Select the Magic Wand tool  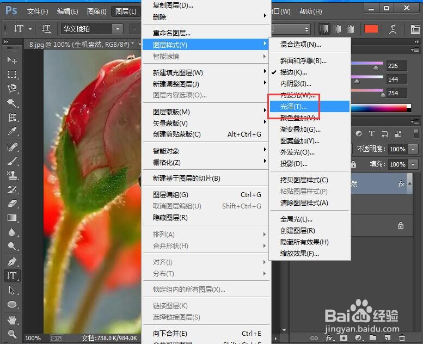pos(11,102)
